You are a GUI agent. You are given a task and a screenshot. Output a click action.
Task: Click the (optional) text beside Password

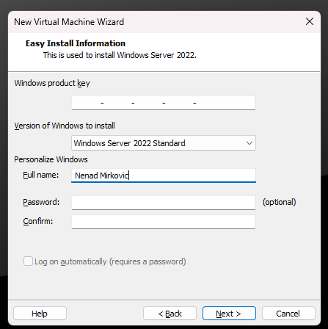click(279, 202)
